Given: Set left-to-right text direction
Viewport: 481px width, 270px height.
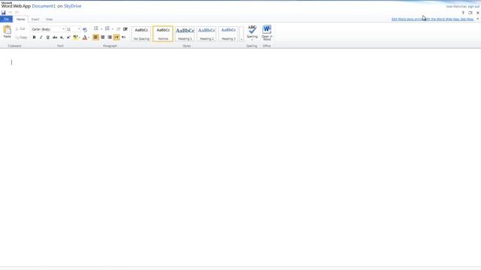Looking at the screenshot, I should pyautogui.click(x=116, y=37).
